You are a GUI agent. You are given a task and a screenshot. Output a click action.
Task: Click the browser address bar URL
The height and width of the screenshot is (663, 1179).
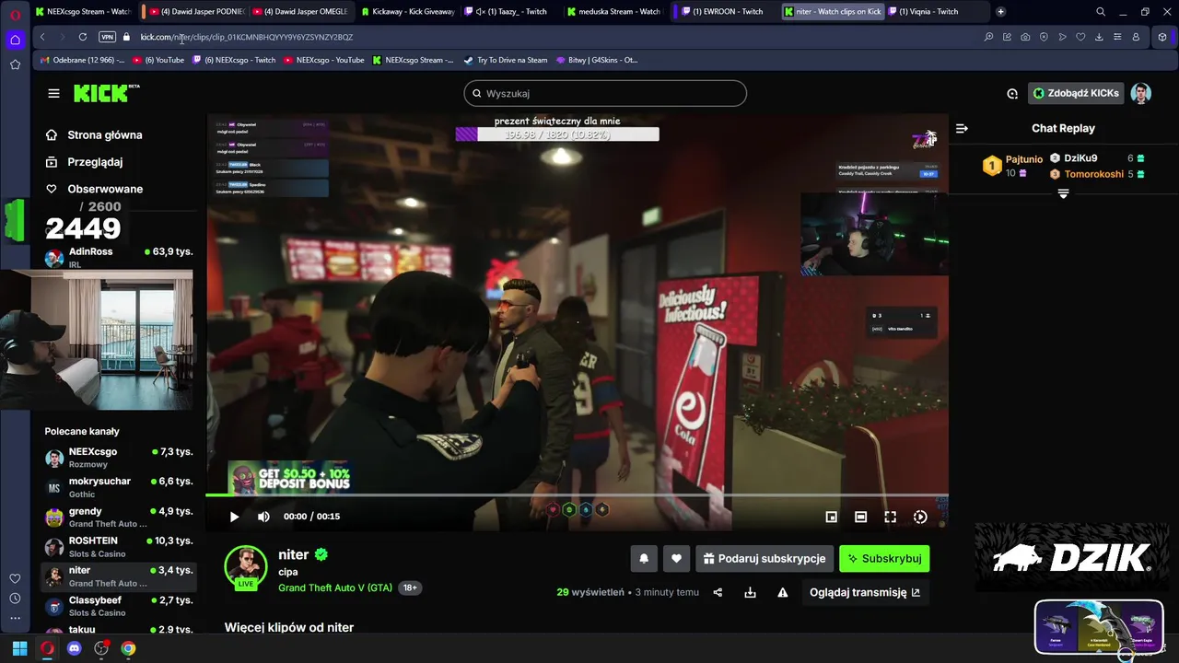[x=247, y=37]
